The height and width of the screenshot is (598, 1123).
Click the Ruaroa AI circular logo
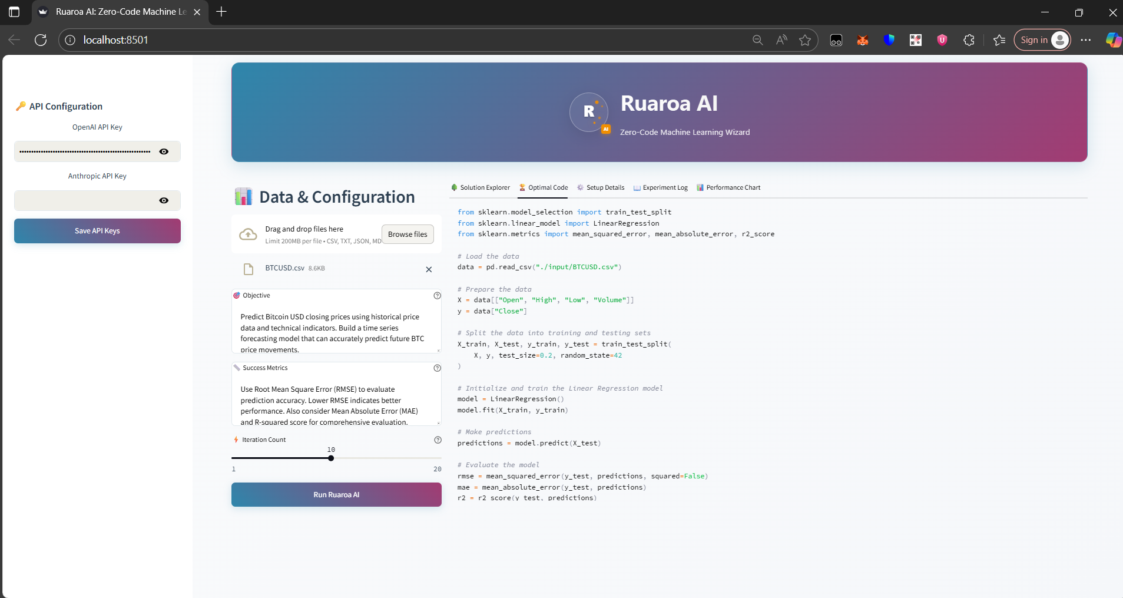point(589,112)
